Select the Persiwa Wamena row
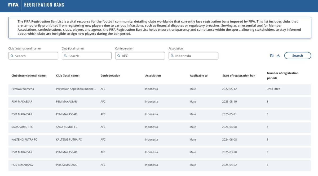318x176 pixels. click(x=159, y=89)
